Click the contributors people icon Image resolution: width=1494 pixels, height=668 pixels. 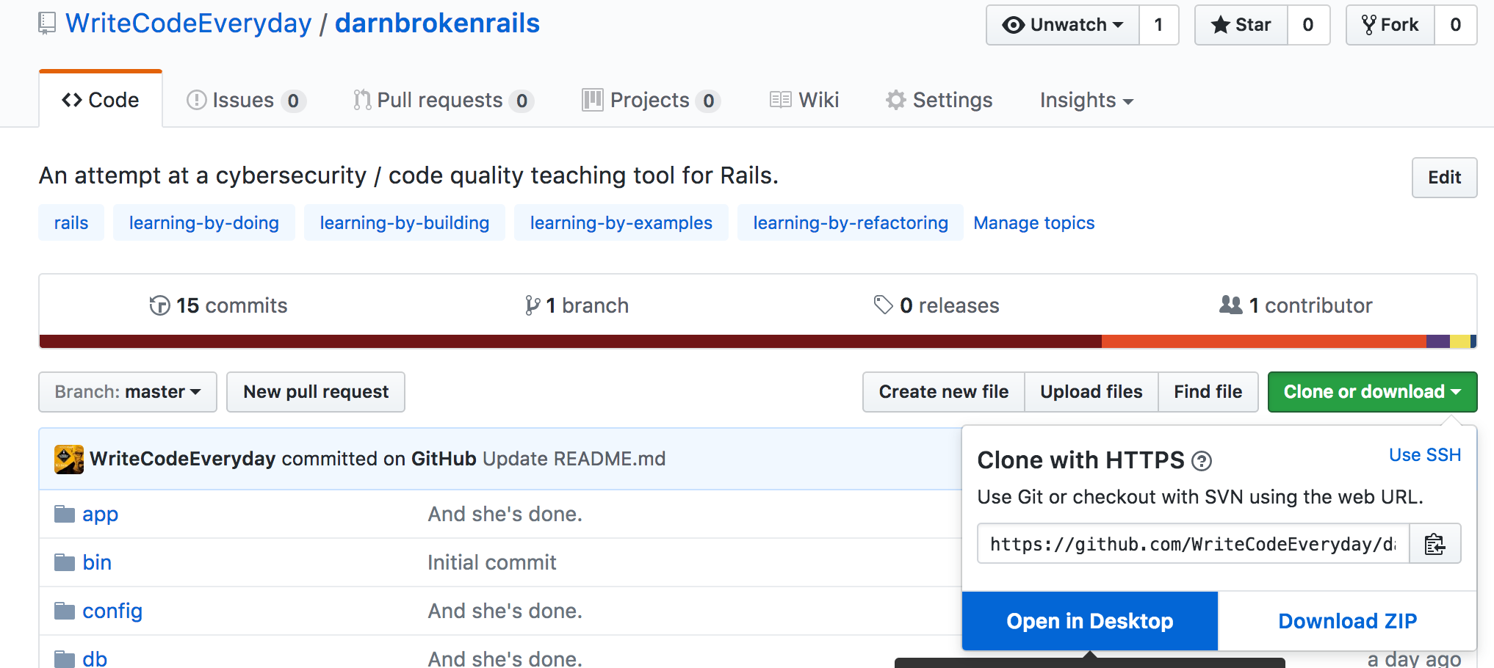click(1231, 305)
